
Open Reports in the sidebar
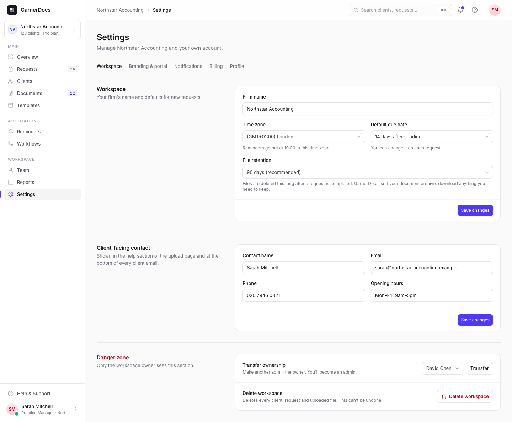[42, 182]
